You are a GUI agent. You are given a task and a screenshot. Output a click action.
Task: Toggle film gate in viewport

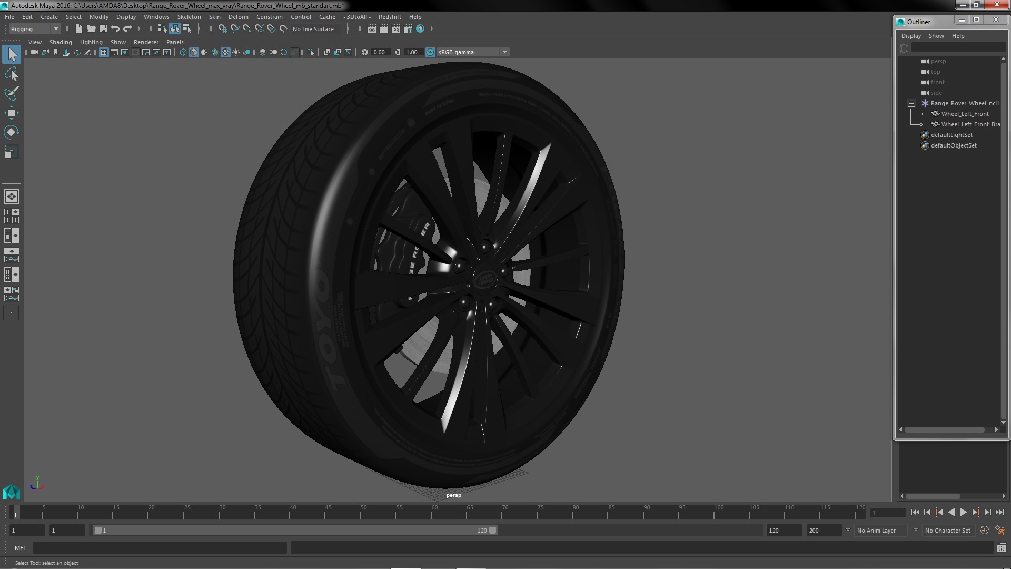(114, 52)
